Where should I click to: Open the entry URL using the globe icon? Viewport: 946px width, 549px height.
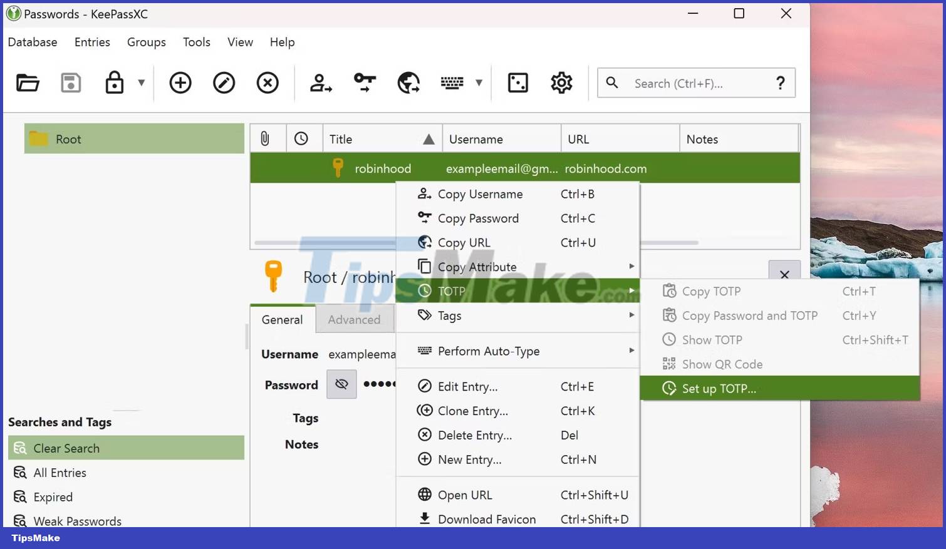408,83
